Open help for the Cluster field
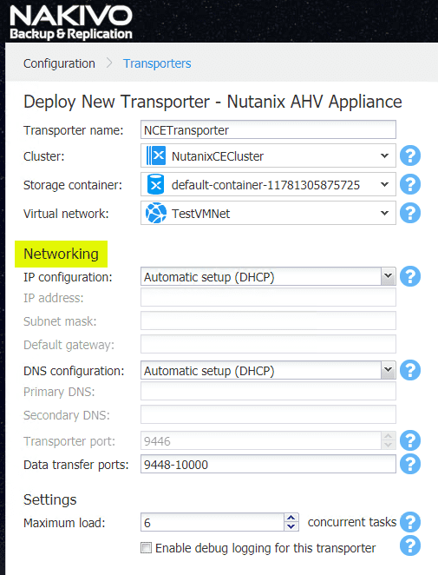 pyautogui.click(x=409, y=155)
